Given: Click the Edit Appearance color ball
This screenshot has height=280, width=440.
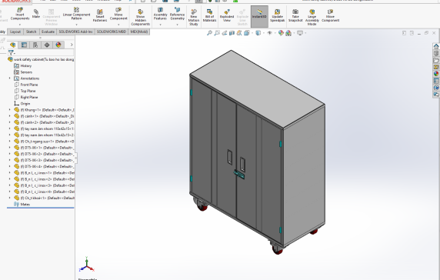Looking at the screenshot, I should (x=281, y=33).
